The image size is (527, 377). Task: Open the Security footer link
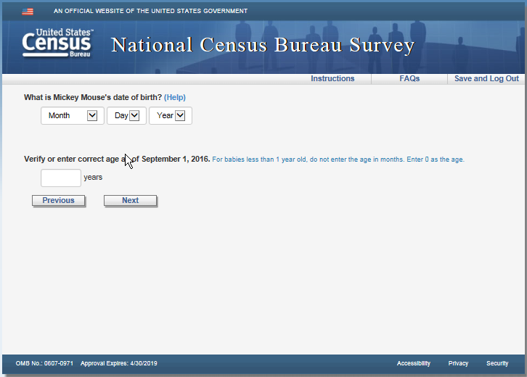(x=497, y=363)
